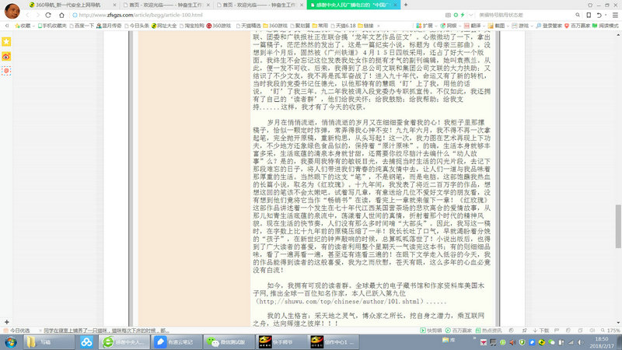Screen dimensions: 622x350
Task: Open the 蓝月传奇 bookmark
Action: pos(109,26)
